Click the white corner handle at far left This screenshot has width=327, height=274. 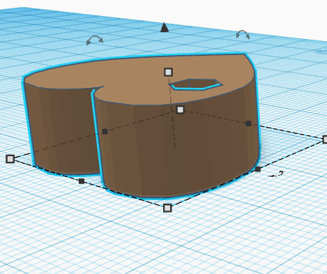tap(10, 159)
